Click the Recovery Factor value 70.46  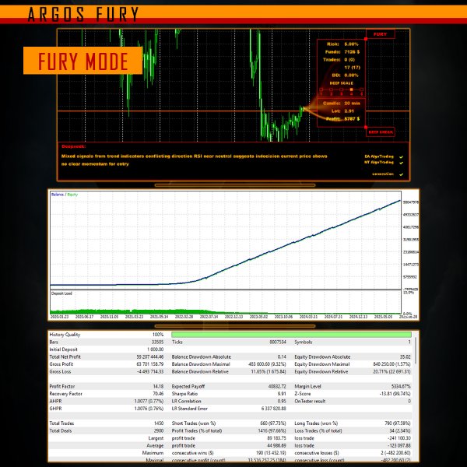click(x=158, y=393)
